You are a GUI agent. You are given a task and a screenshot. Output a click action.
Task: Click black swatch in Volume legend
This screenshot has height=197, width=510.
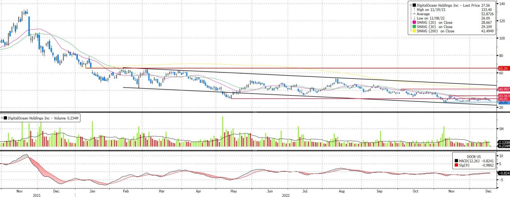coord(5,118)
